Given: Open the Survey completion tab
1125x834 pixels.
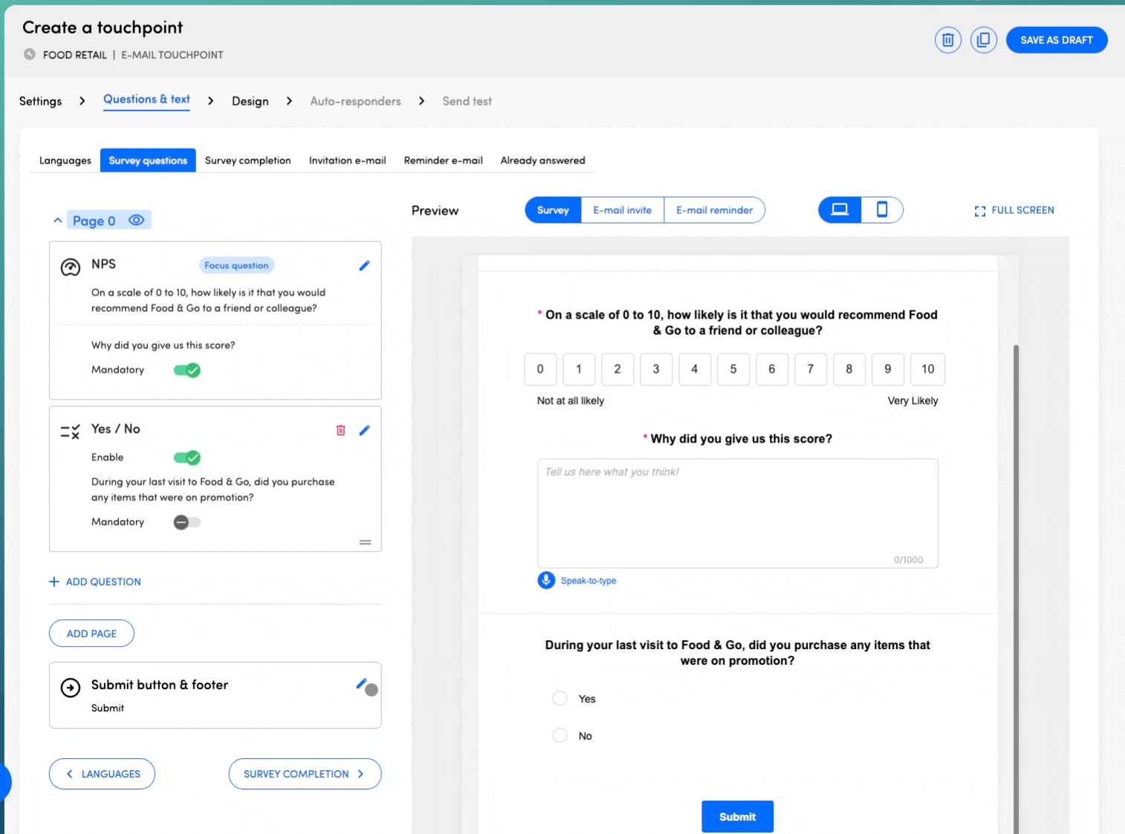Looking at the screenshot, I should point(247,160).
